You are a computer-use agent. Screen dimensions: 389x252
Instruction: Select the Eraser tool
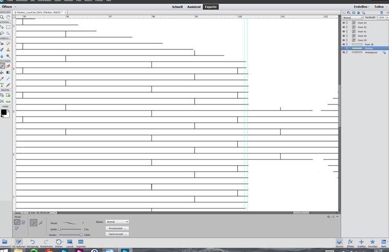[x=8, y=66]
